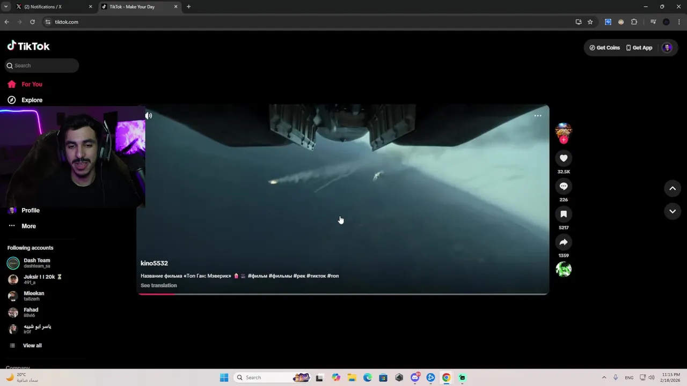Open the Explore page

[26, 100]
